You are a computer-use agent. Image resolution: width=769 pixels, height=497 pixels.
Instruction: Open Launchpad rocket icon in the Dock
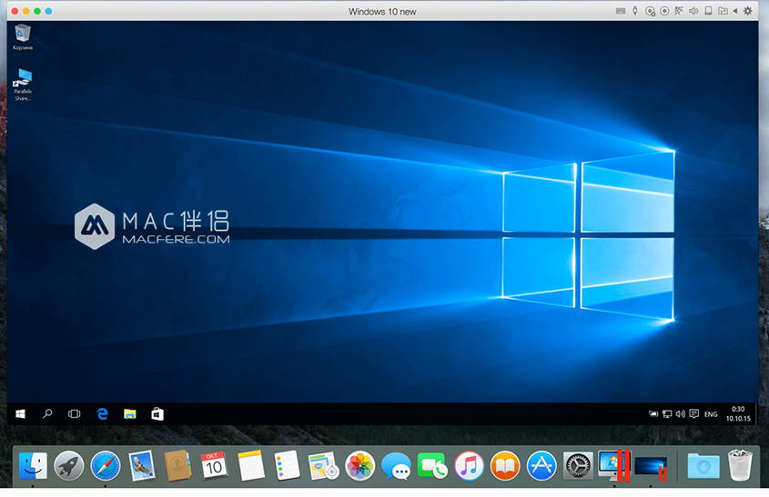(x=68, y=466)
